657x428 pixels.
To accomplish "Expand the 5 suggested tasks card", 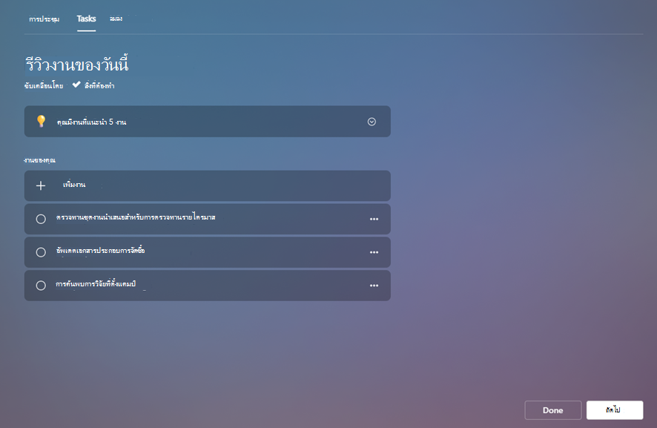I will coord(372,122).
